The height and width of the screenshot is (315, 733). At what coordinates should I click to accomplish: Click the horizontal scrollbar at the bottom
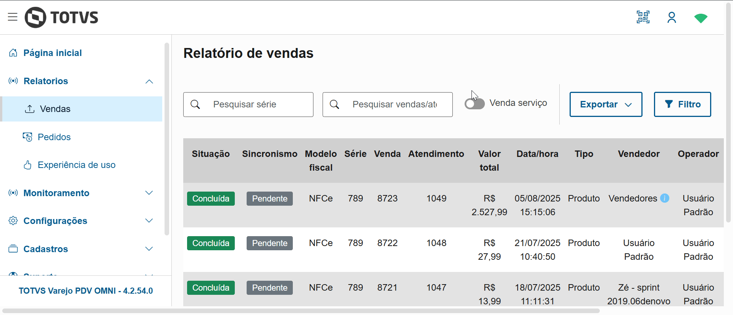(x=301, y=311)
